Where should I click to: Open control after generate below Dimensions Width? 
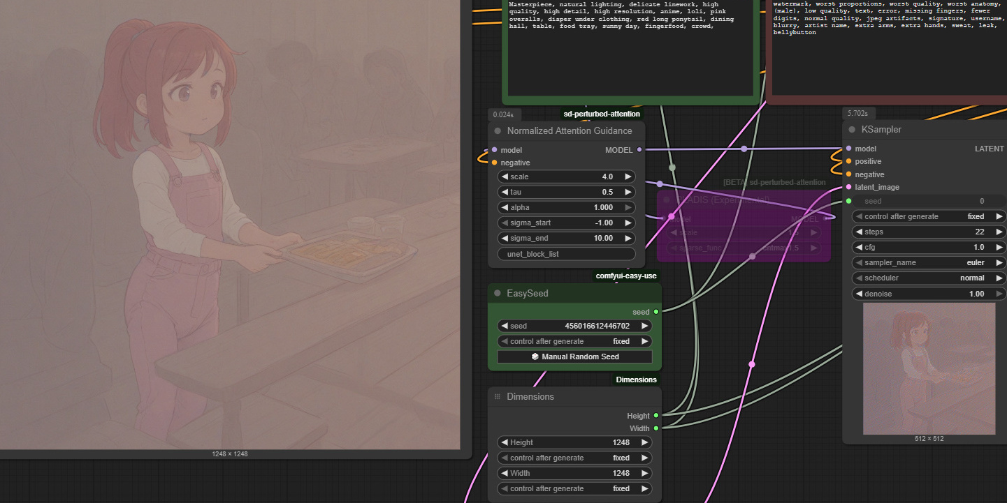point(574,488)
